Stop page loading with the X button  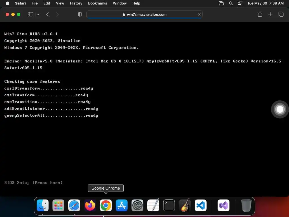click(x=199, y=15)
